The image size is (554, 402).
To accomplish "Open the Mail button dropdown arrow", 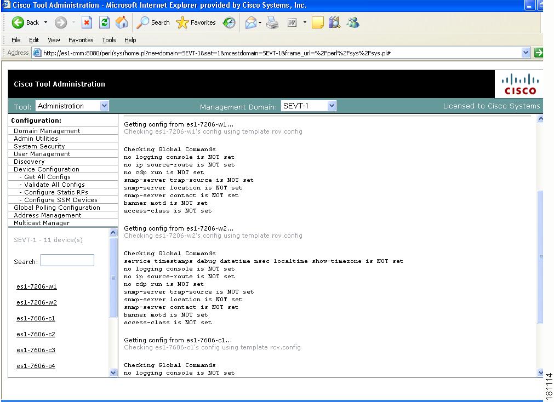I will click(260, 23).
